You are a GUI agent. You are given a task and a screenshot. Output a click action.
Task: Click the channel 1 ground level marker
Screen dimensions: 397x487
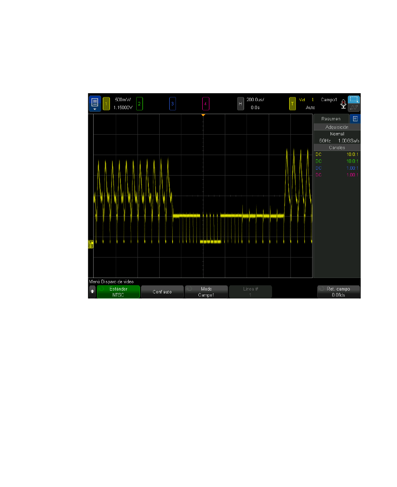point(91,244)
